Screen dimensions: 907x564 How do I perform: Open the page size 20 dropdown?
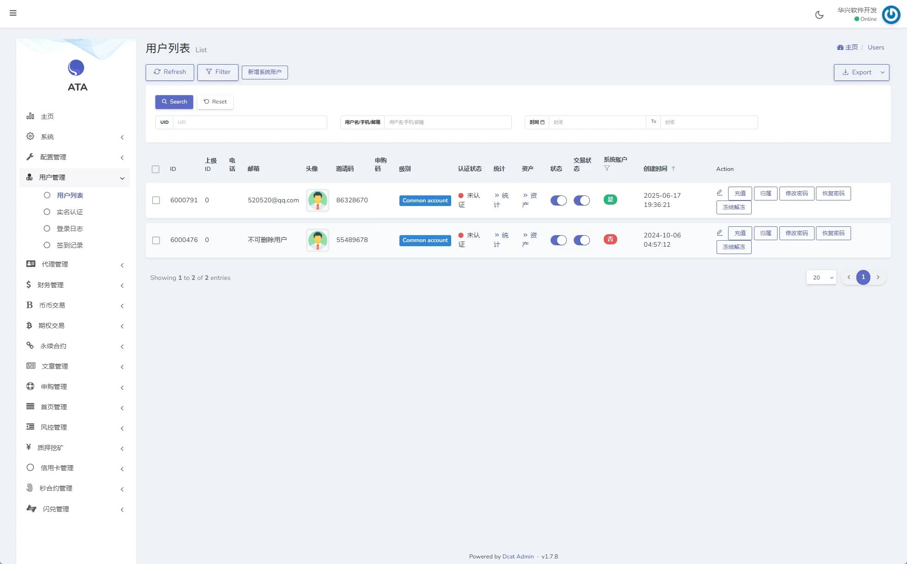[x=821, y=278]
